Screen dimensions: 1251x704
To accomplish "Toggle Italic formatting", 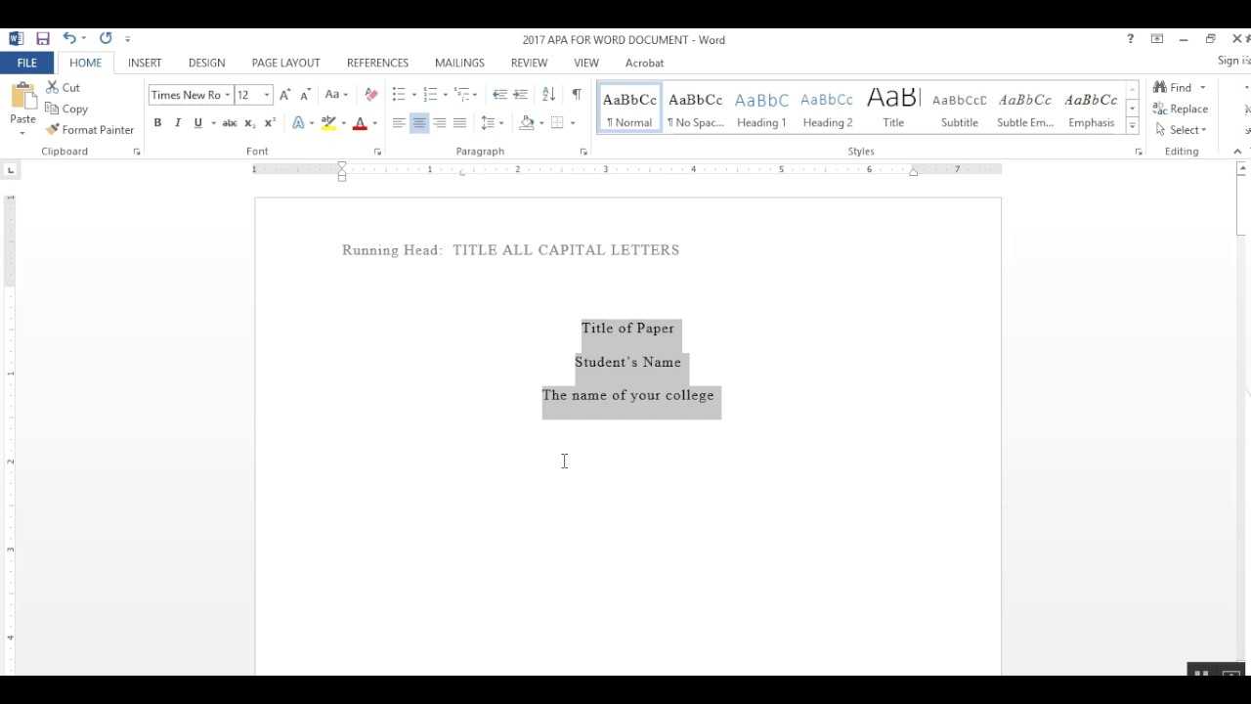I will click(178, 123).
